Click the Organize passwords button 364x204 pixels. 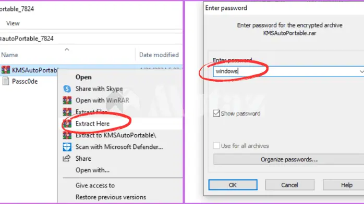(x=289, y=160)
